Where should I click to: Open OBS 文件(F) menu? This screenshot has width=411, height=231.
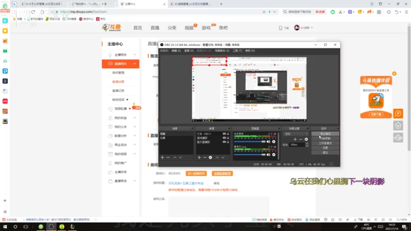click(x=164, y=50)
